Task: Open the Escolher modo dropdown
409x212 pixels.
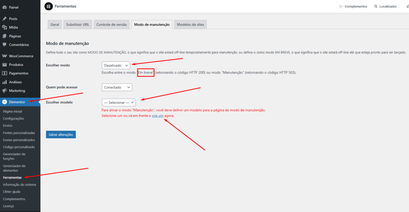Action: click(x=116, y=65)
